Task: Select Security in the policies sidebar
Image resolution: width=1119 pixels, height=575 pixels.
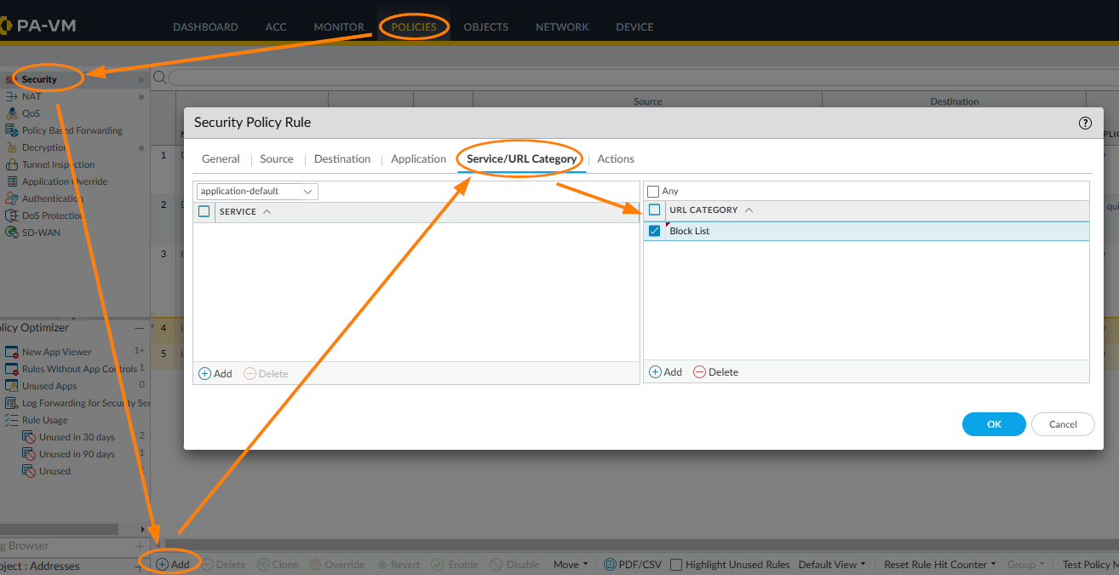Action: (39, 79)
